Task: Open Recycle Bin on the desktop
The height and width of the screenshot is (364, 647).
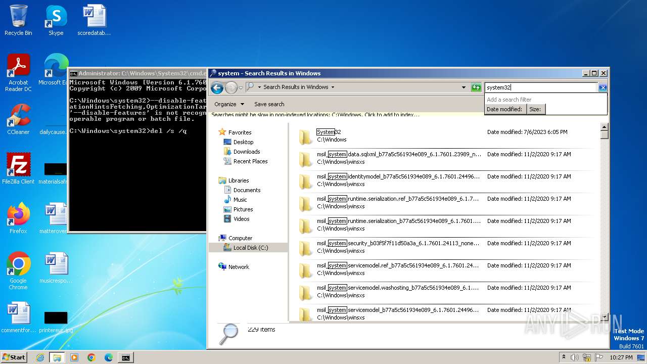Action: pos(18,21)
